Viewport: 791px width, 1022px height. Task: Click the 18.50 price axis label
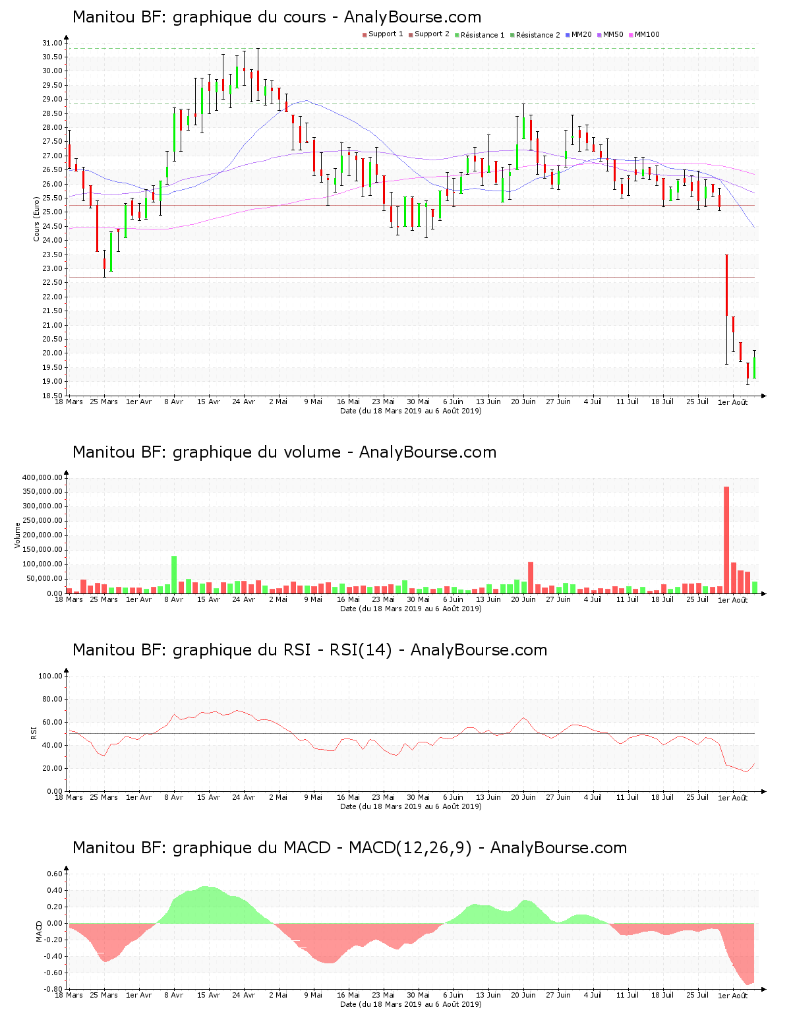click(52, 396)
